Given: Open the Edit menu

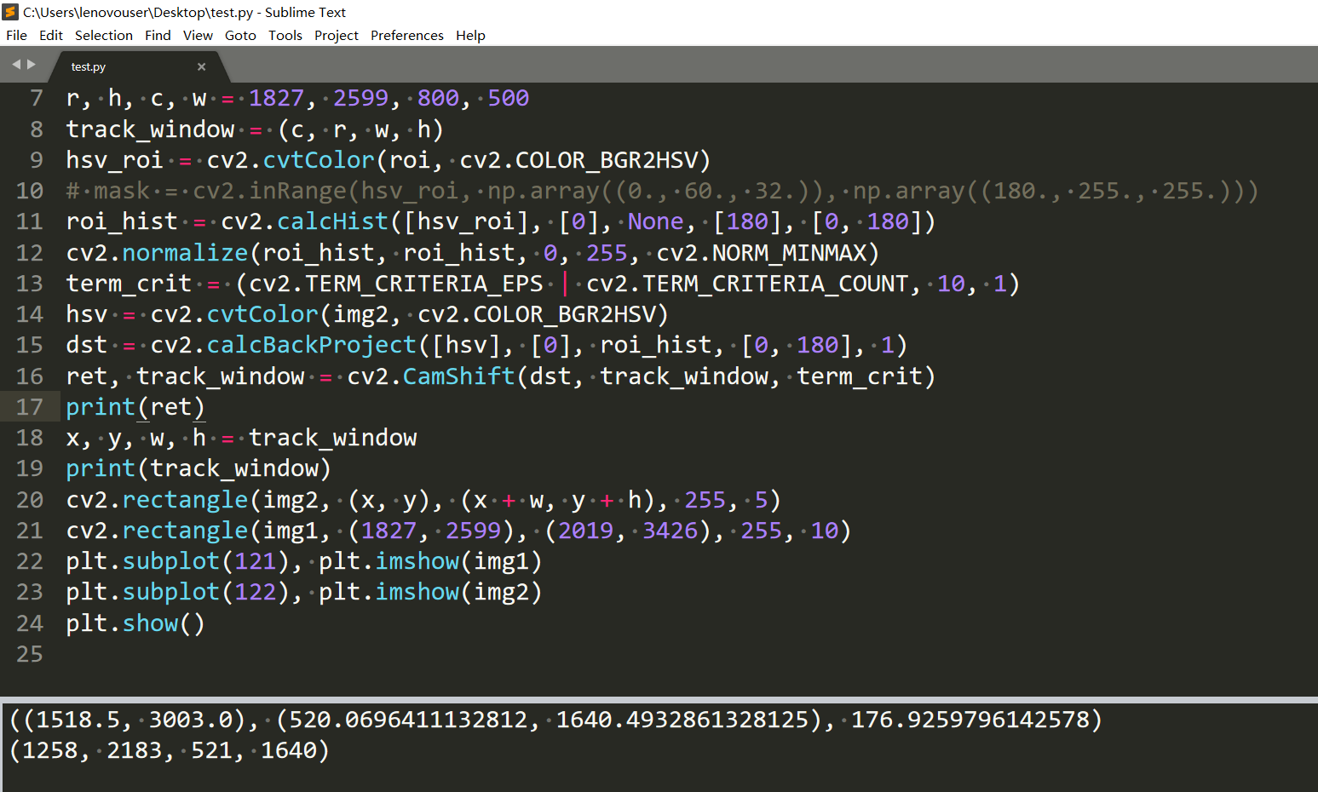Looking at the screenshot, I should (51, 35).
